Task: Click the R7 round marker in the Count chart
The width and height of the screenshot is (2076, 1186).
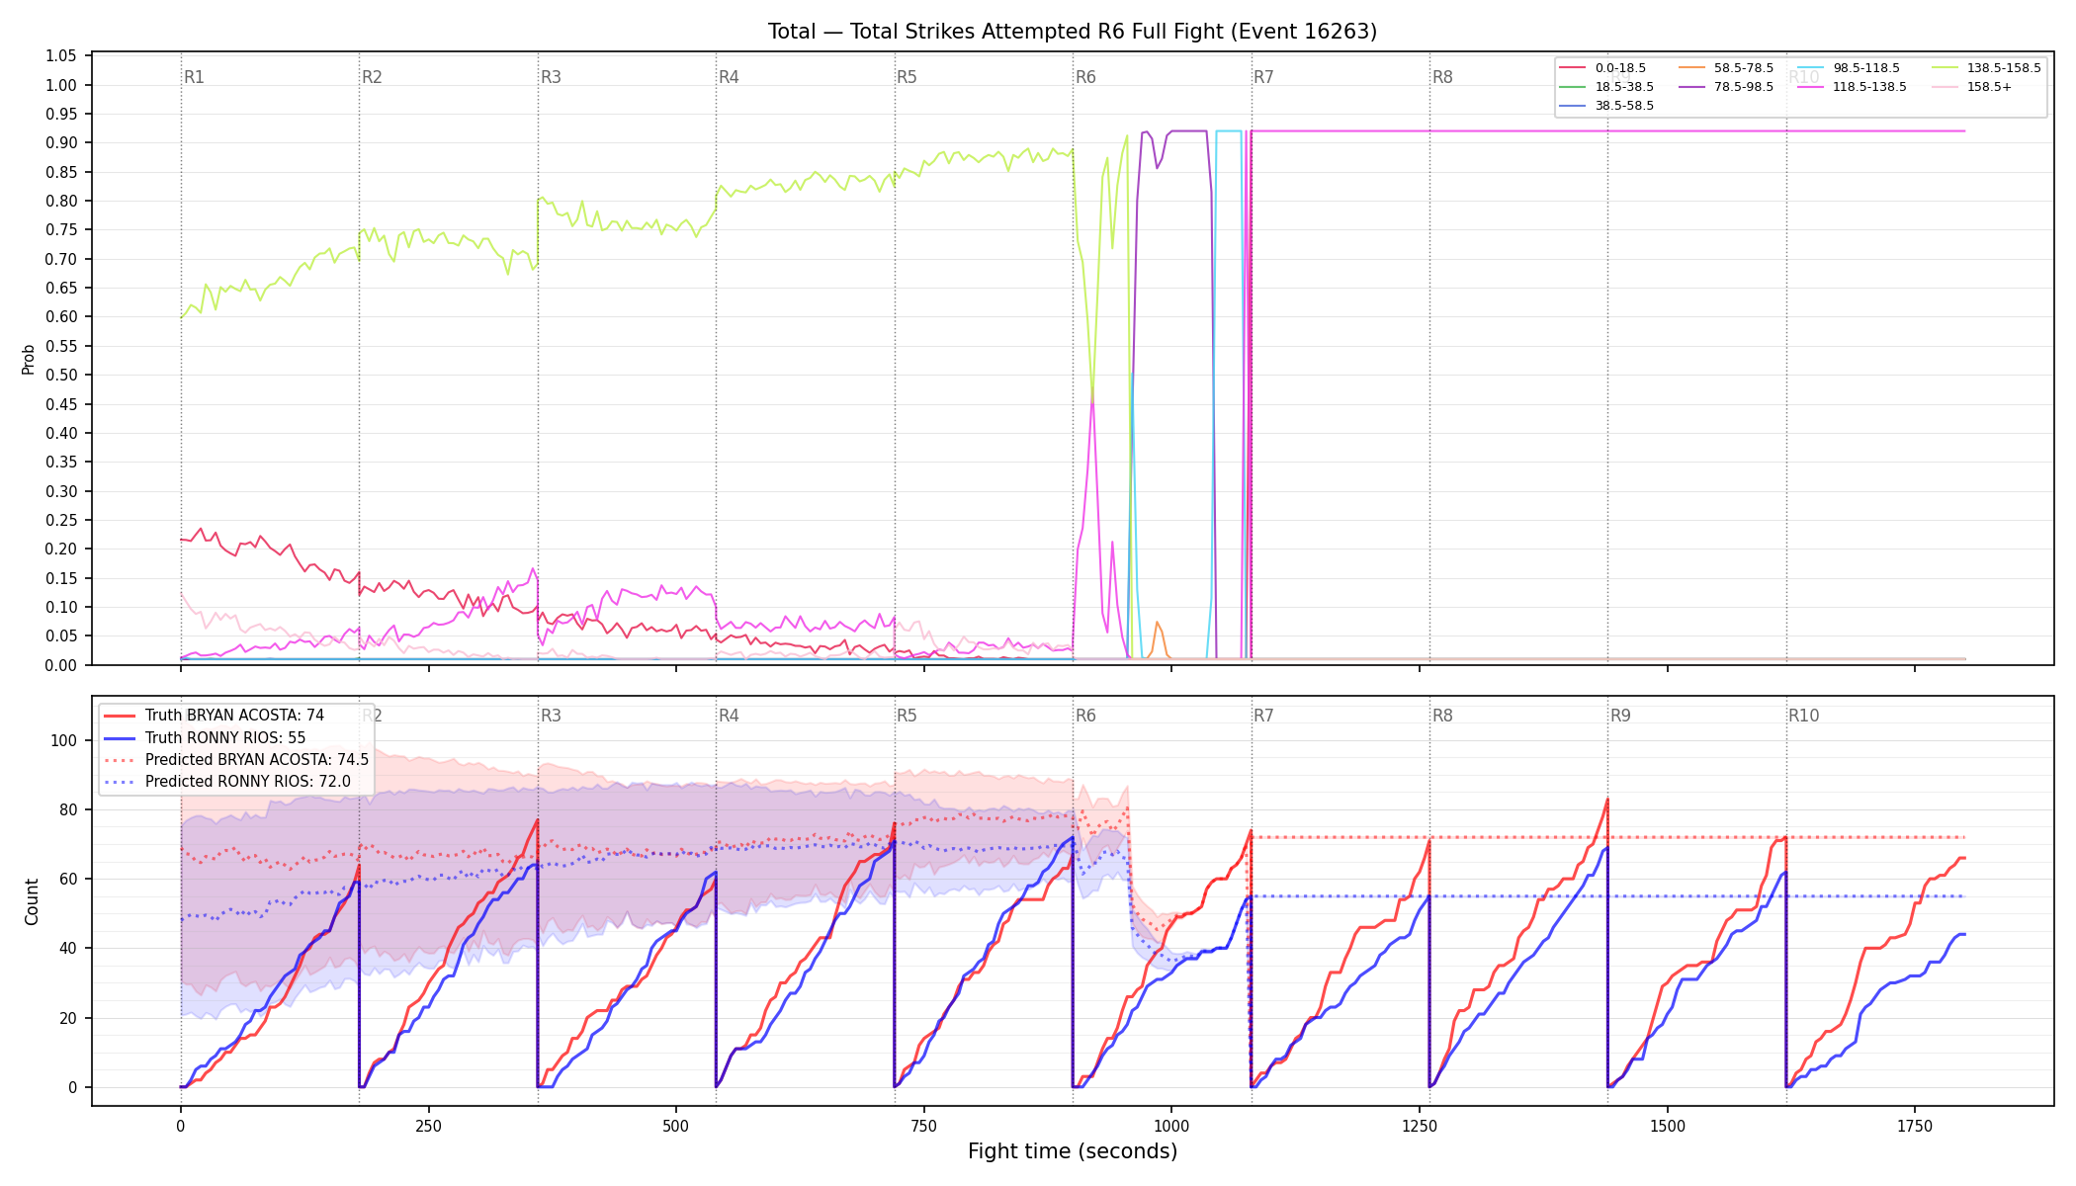Action: [x=1263, y=716]
